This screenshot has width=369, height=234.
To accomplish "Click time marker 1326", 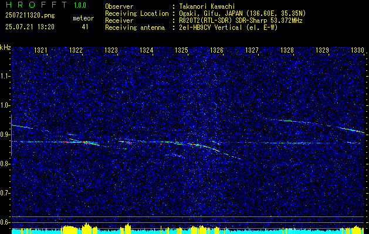I will 216,50.
